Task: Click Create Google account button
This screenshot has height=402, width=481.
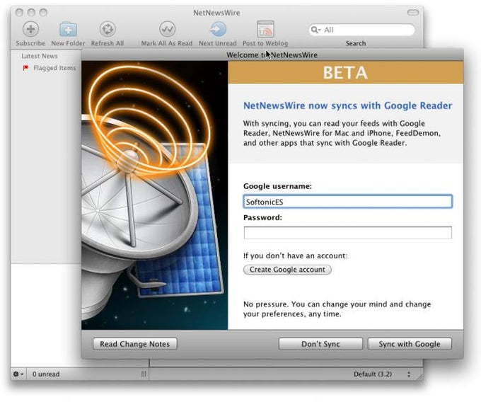Action: pyautogui.click(x=287, y=270)
